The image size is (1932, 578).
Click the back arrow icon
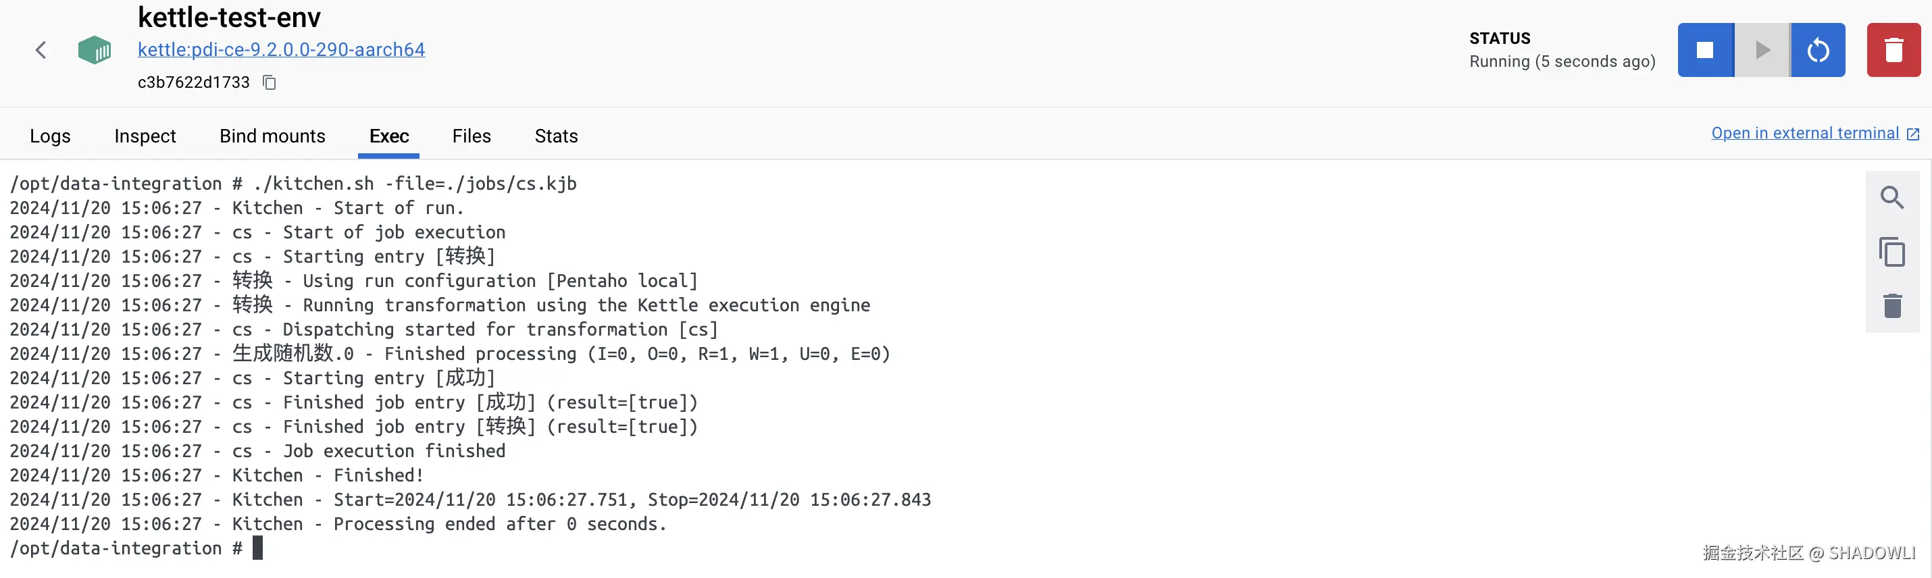click(41, 50)
